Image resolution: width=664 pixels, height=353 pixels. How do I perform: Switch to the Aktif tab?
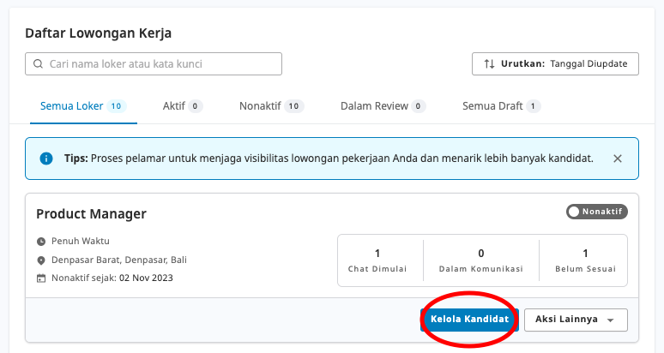182,106
